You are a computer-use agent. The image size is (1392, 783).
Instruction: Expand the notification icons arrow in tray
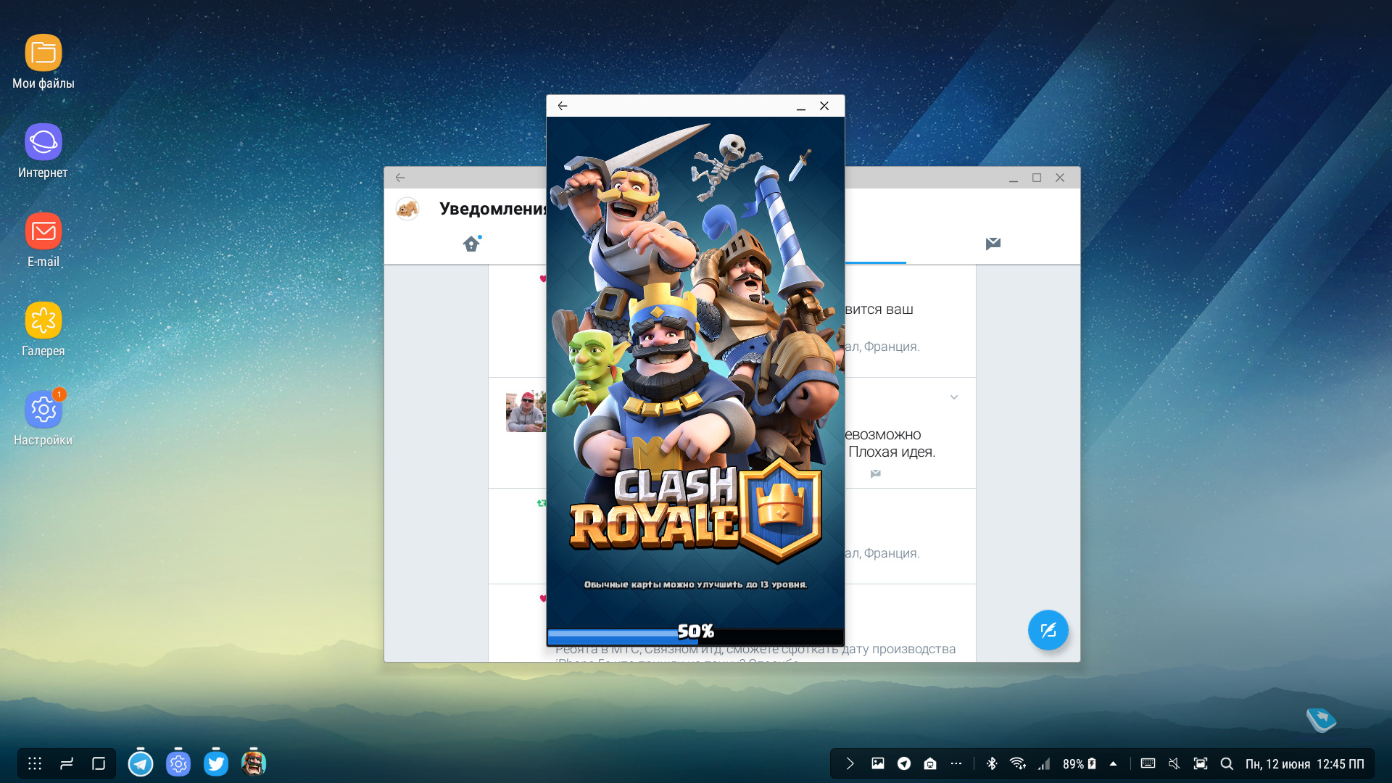[x=850, y=763]
